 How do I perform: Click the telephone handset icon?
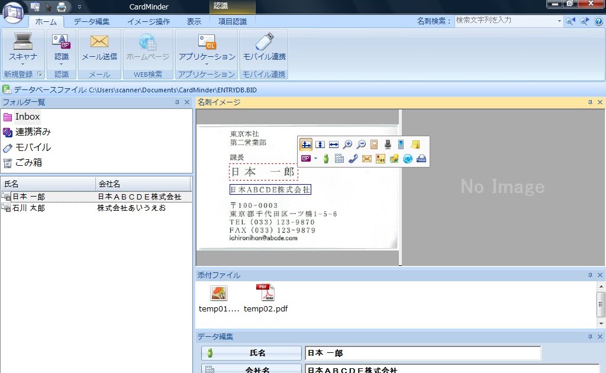[x=353, y=159]
